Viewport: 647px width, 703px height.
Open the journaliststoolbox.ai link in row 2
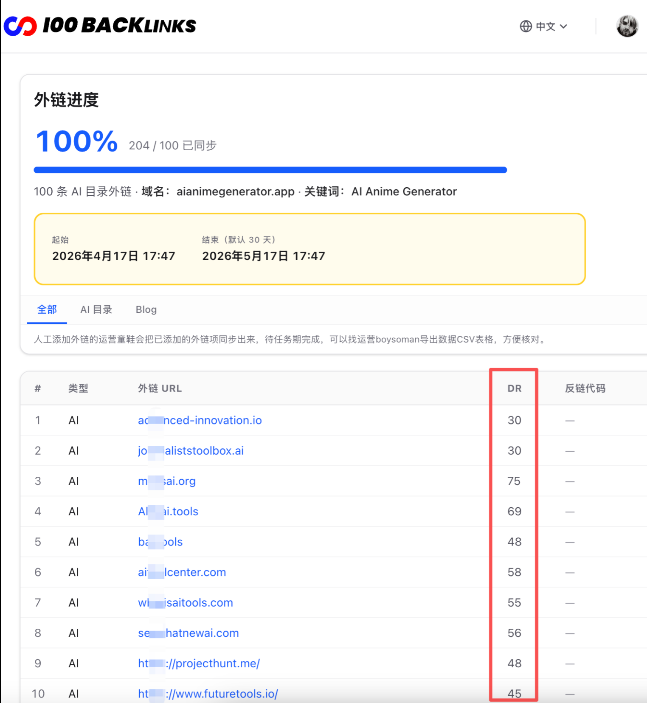[191, 450]
